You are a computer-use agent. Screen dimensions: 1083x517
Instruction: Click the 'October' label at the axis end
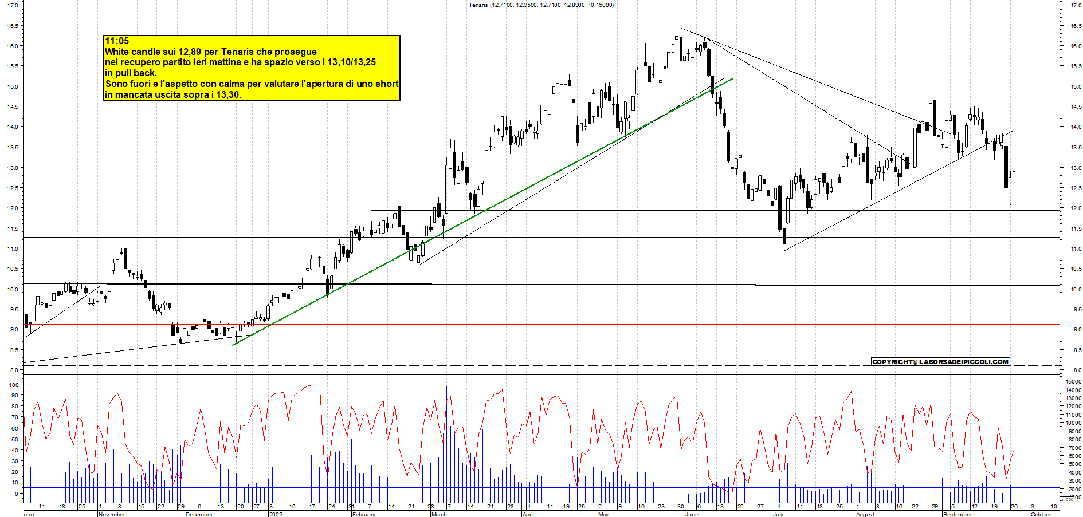tap(1041, 514)
